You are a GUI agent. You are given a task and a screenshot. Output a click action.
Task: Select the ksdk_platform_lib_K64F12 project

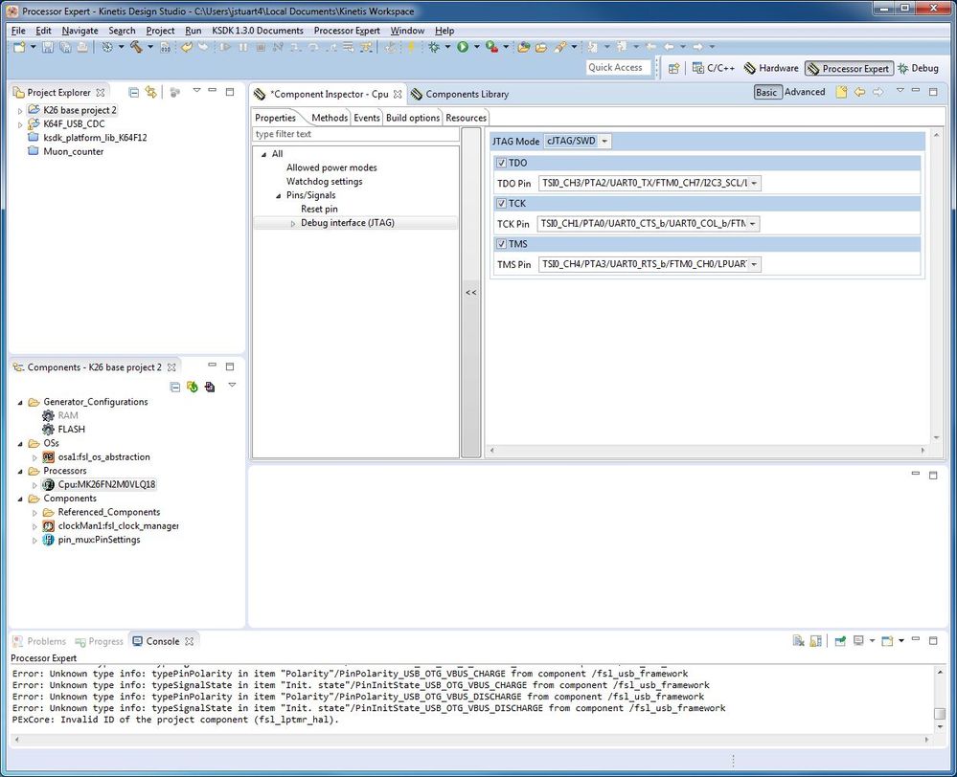tap(95, 138)
